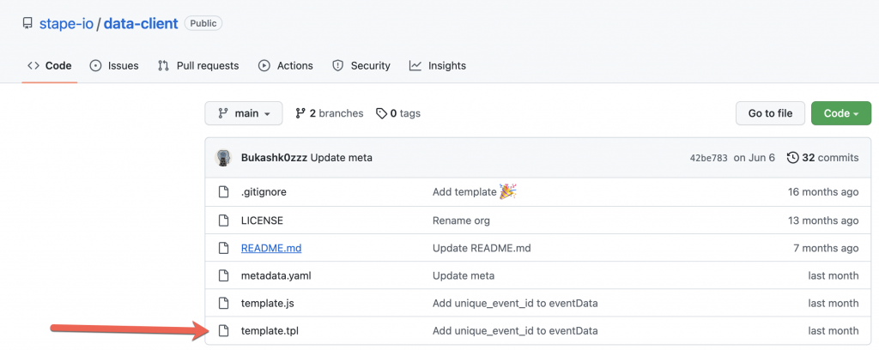Image resolution: width=879 pixels, height=350 pixels.
Task: Click Bukashk0zzz's avatar thumbnail
Action: [x=223, y=158]
